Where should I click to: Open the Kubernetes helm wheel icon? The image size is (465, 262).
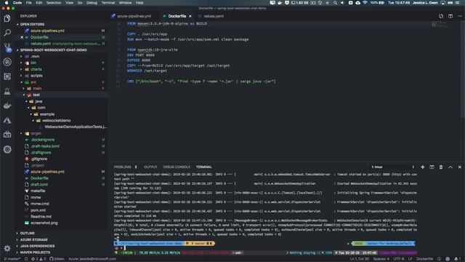tap(7, 149)
